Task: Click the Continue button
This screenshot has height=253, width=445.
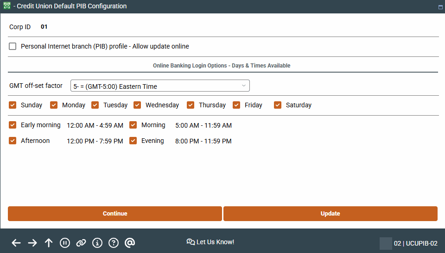Action: (x=115, y=214)
